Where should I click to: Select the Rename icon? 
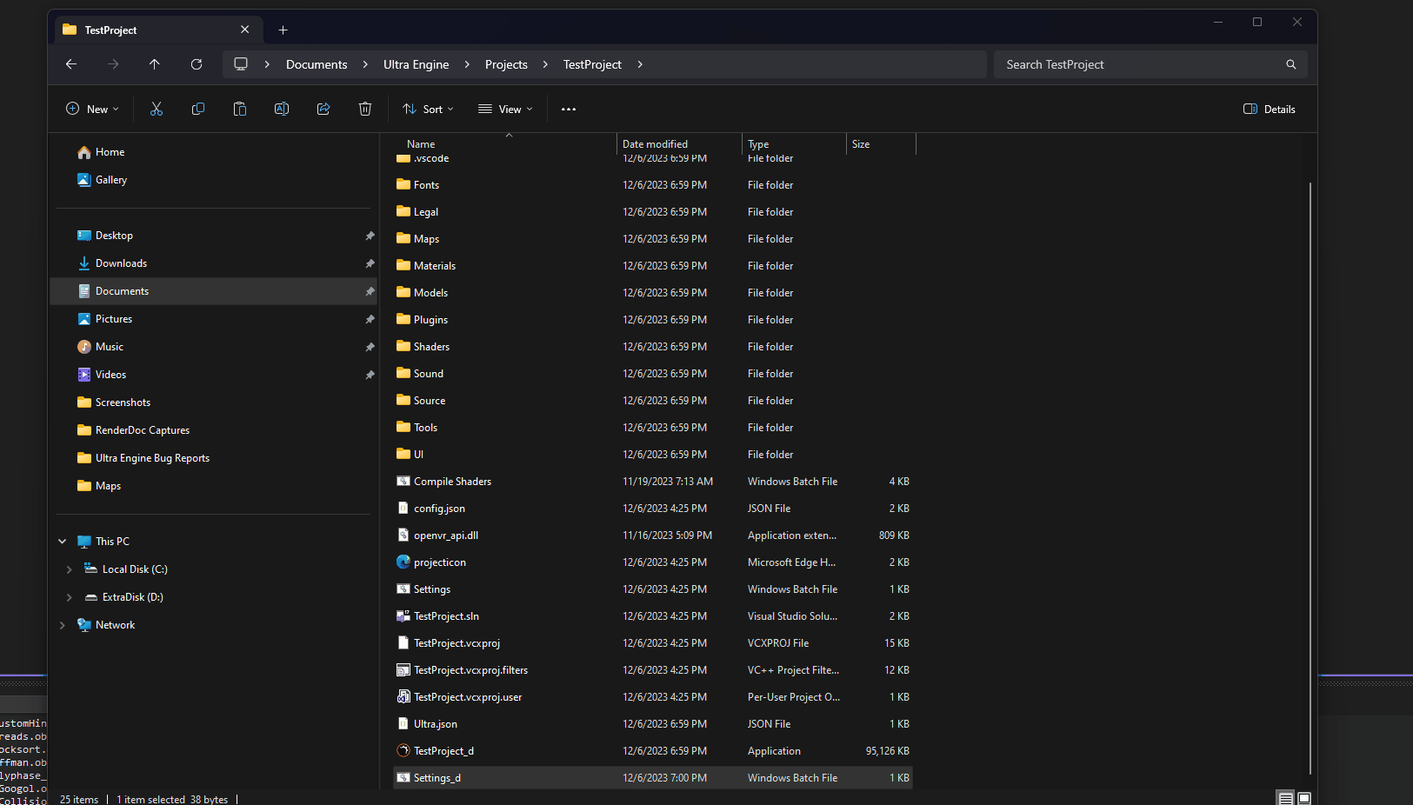[281, 109]
